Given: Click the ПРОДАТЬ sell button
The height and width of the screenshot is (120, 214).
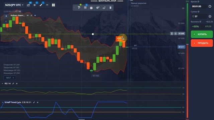Looking at the screenshot, I should [x=202, y=43].
